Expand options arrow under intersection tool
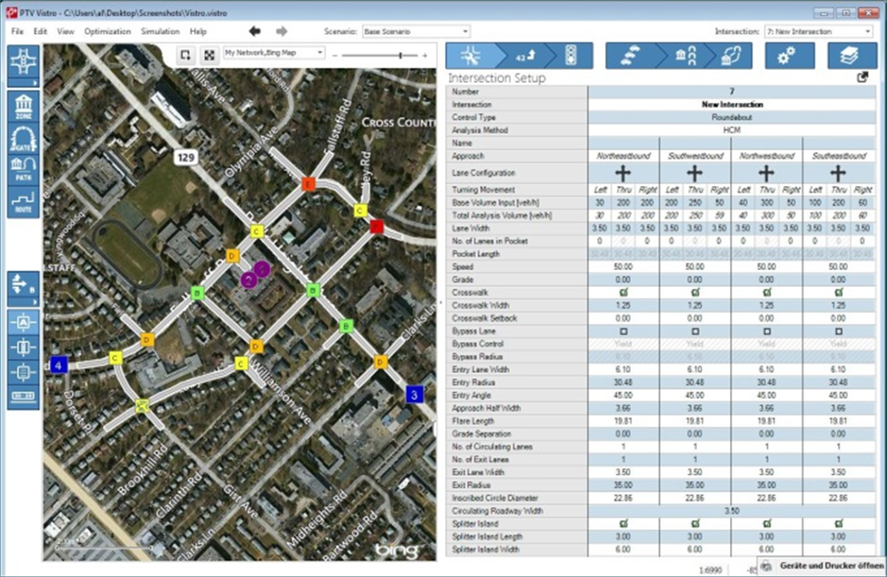Viewport: 887px width, 577px height. (x=23, y=83)
